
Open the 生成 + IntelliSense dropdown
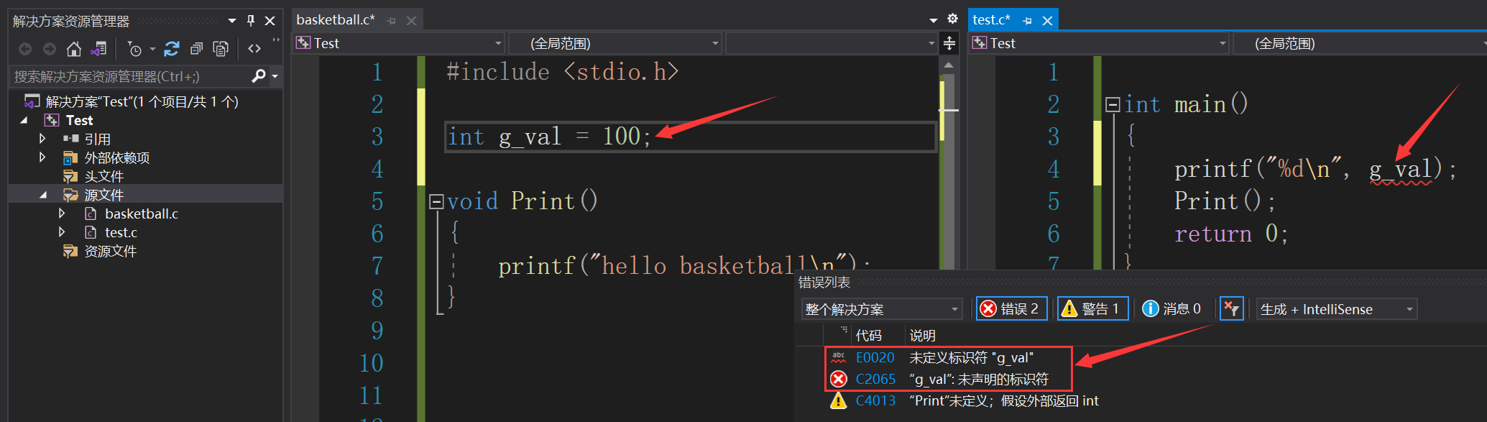(1337, 309)
